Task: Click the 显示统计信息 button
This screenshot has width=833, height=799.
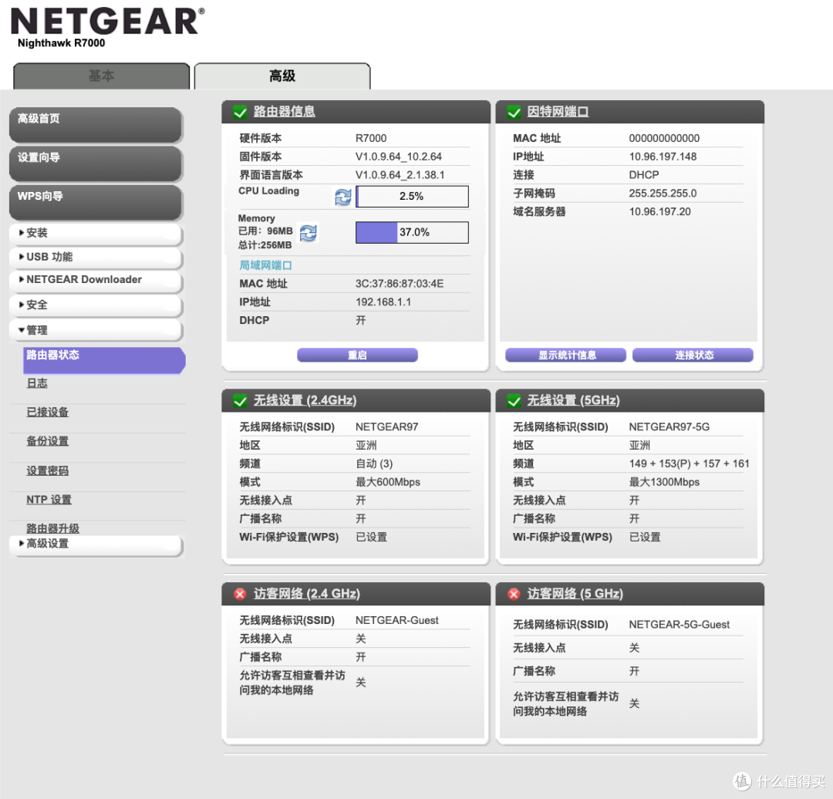Action: pos(566,355)
